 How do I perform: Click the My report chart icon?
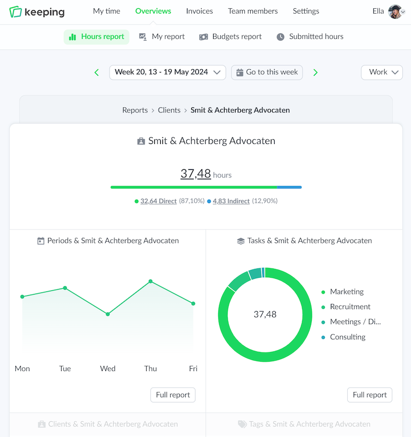pos(143,37)
